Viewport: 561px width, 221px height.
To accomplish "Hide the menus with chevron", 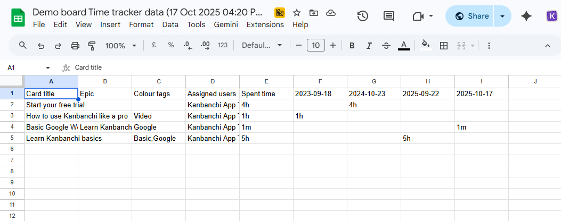I will [547, 46].
